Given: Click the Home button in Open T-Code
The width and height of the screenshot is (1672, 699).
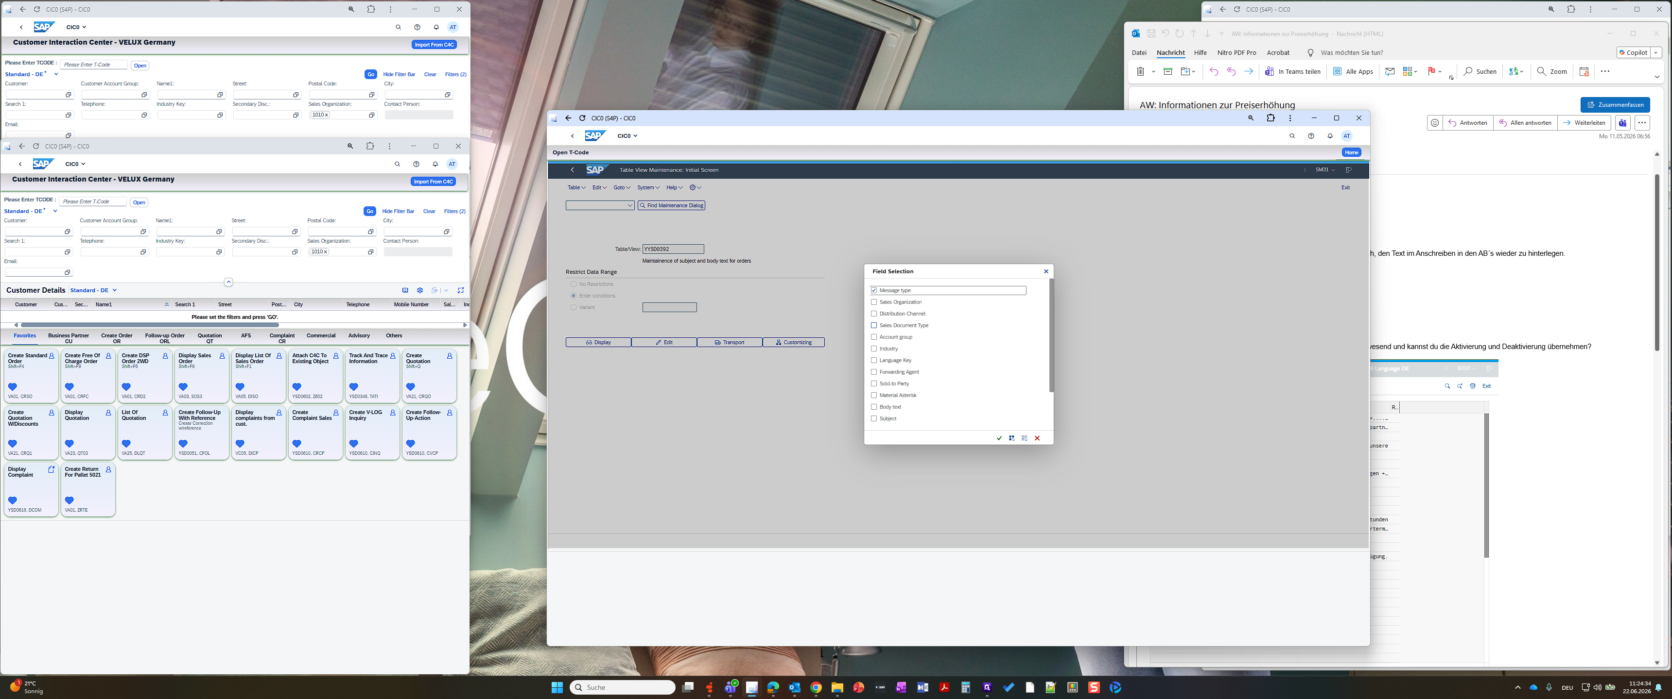Looking at the screenshot, I should click(1351, 152).
